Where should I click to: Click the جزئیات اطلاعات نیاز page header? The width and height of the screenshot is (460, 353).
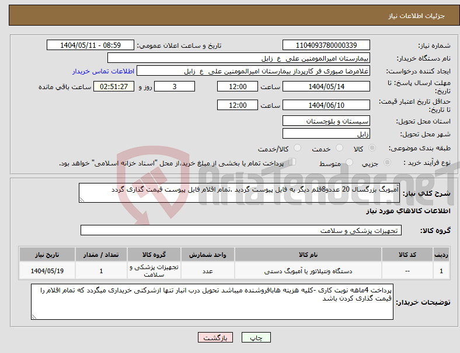click(417, 16)
